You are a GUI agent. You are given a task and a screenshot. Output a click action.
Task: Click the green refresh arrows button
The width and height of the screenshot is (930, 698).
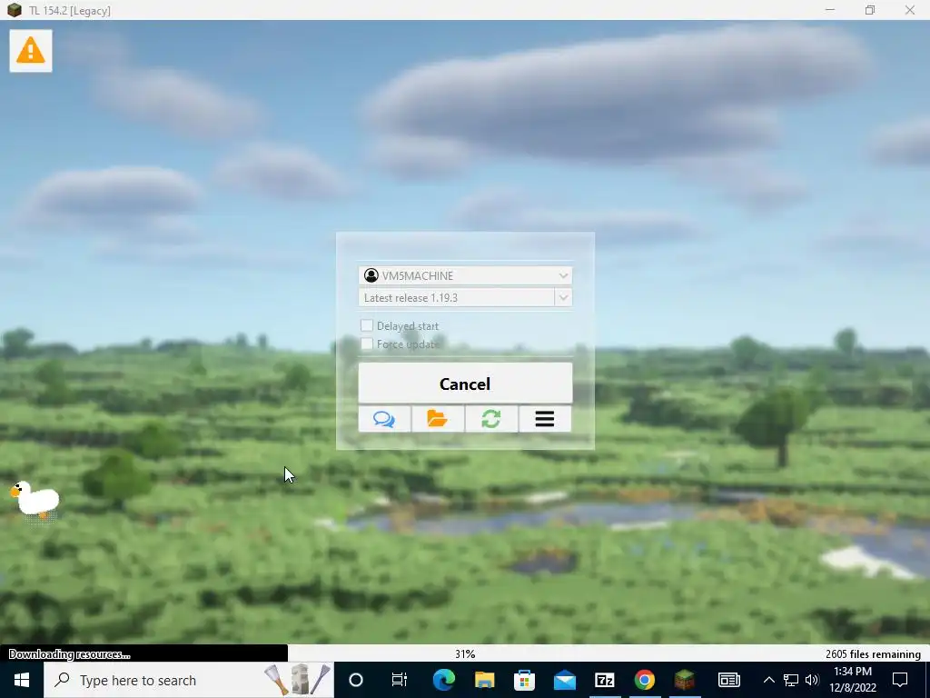tap(491, 419)
